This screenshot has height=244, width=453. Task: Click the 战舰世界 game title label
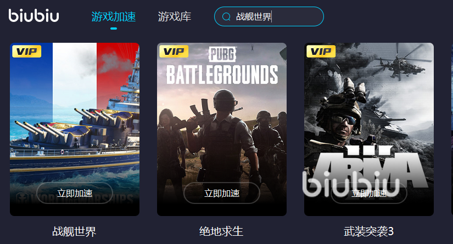coord(74,231)
